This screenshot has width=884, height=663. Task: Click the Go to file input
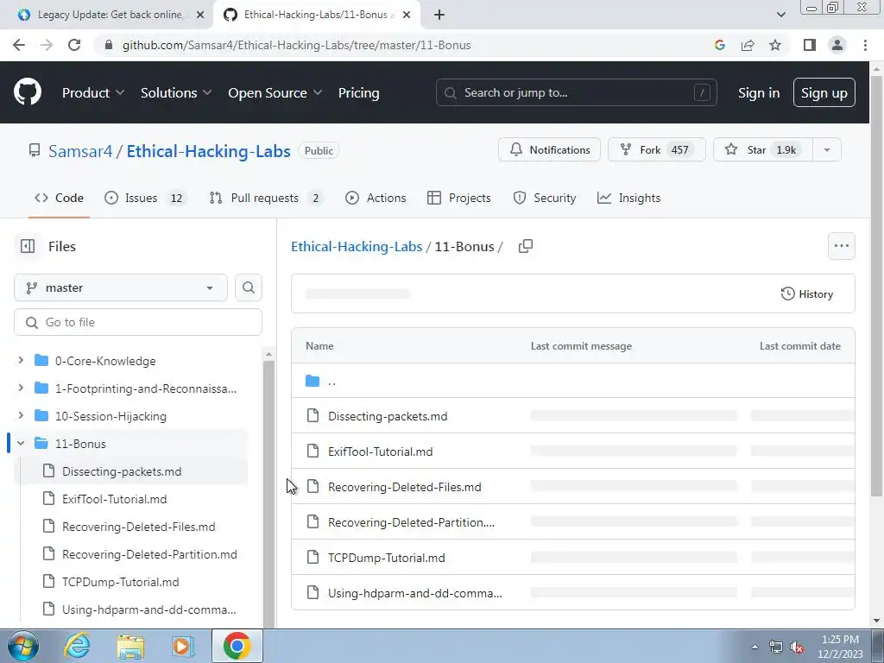tap(138, 322)
